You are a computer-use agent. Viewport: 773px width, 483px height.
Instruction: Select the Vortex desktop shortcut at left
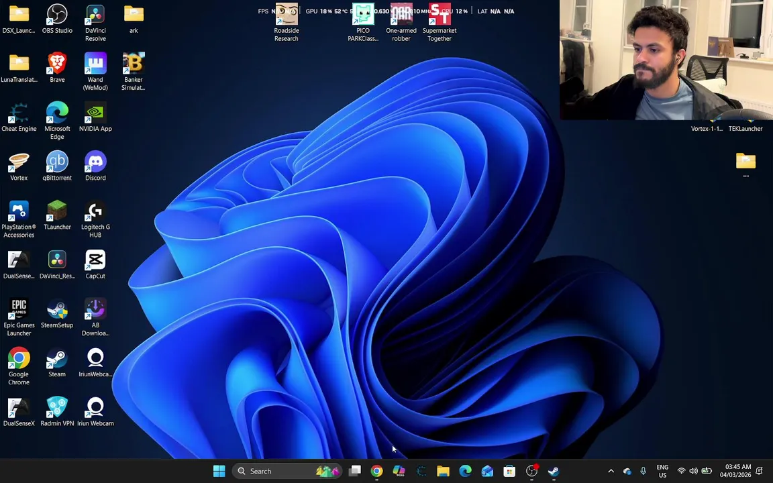tap(19, 166)
